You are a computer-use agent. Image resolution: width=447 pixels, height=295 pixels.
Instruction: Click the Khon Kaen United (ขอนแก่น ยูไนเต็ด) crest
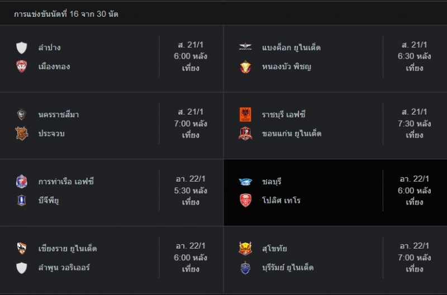click(x=245, y=134)
